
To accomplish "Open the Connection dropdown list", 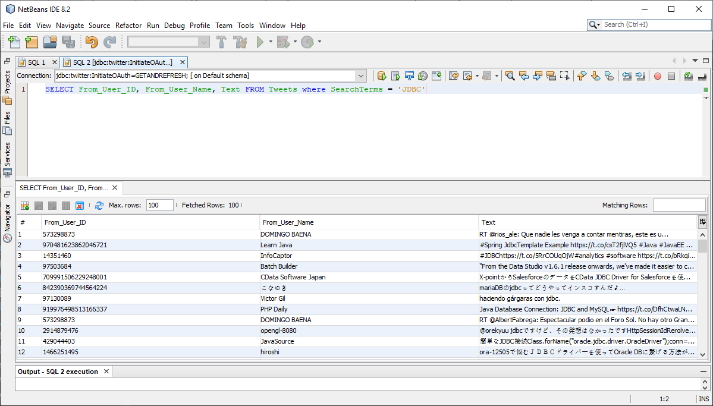I will (361, 75).
